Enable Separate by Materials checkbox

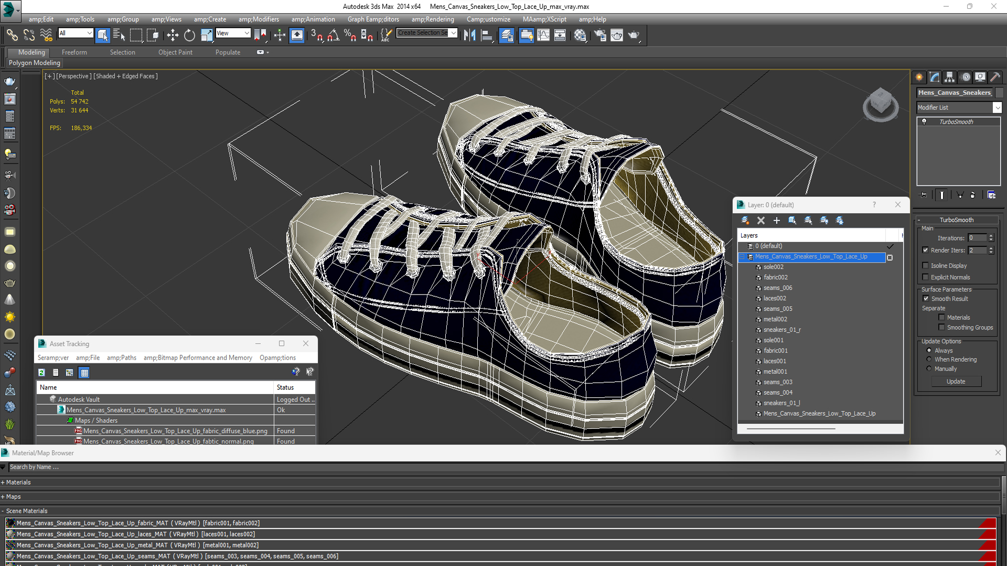point(941,318)
